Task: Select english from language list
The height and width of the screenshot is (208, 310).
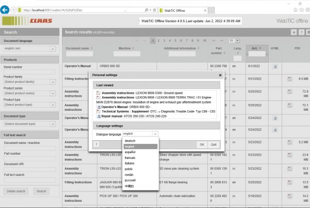Action: pos(141,146)
